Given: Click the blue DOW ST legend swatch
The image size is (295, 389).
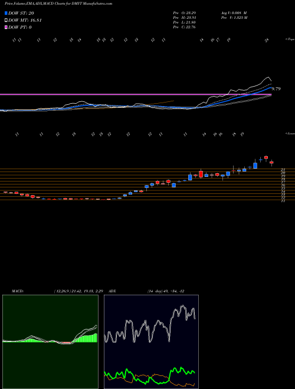Looking at the screenshot, I should pyautogui.click(x=6, y=13).
